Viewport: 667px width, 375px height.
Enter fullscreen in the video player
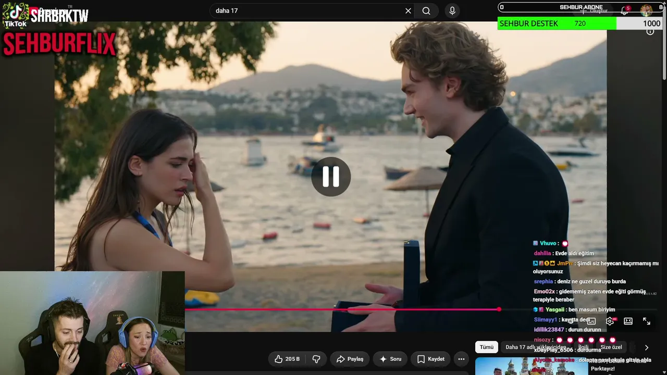pos(646,321)
